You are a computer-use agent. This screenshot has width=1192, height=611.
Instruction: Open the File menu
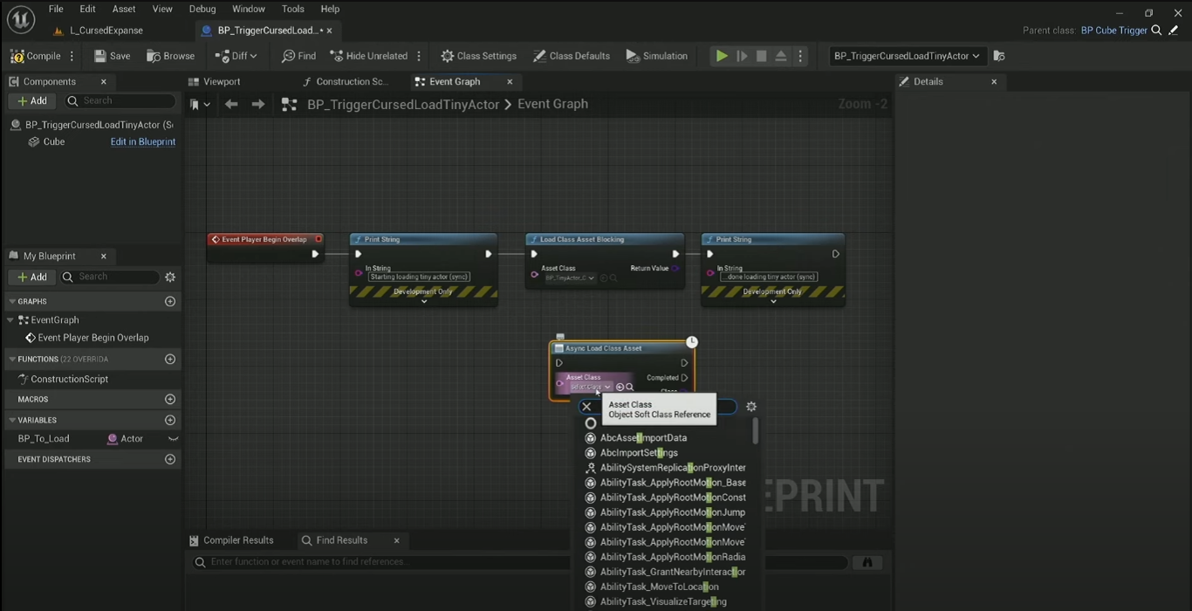pos(56,9)
